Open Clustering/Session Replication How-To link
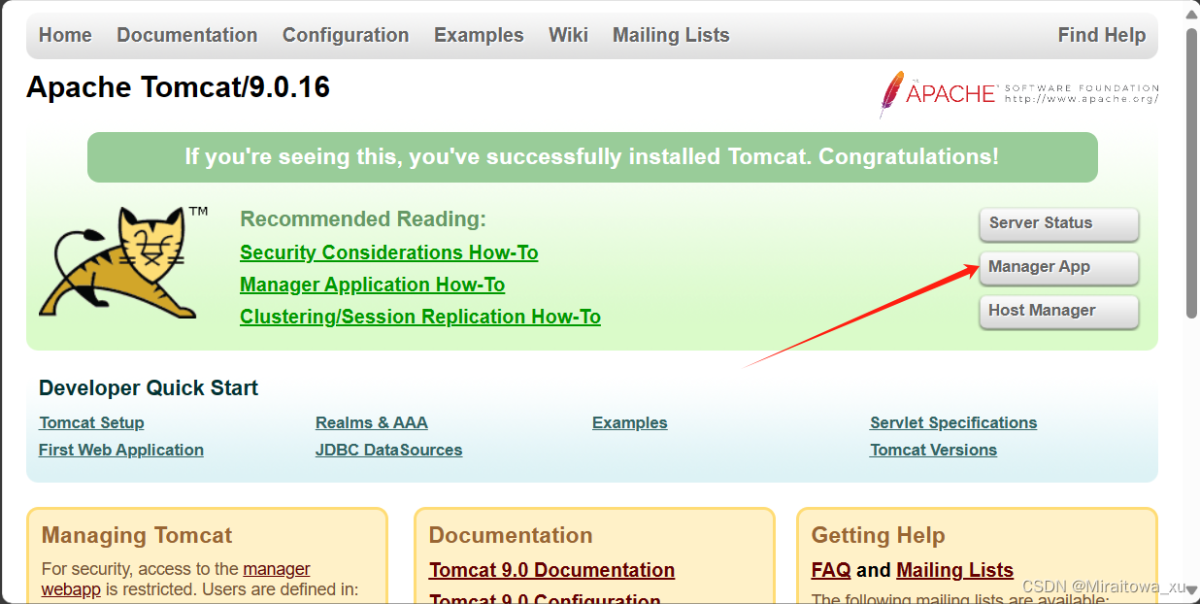The width and height of the screenshot is (1200, 604). [420, 317]
